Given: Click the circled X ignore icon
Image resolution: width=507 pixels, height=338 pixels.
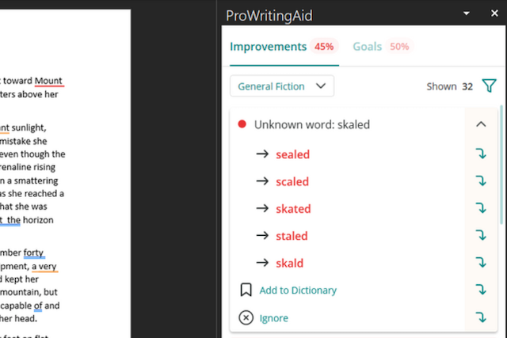Looking at the screenshot, I should tap(246, 317).
